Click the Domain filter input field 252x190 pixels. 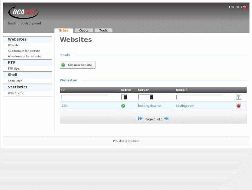(199, 97)
